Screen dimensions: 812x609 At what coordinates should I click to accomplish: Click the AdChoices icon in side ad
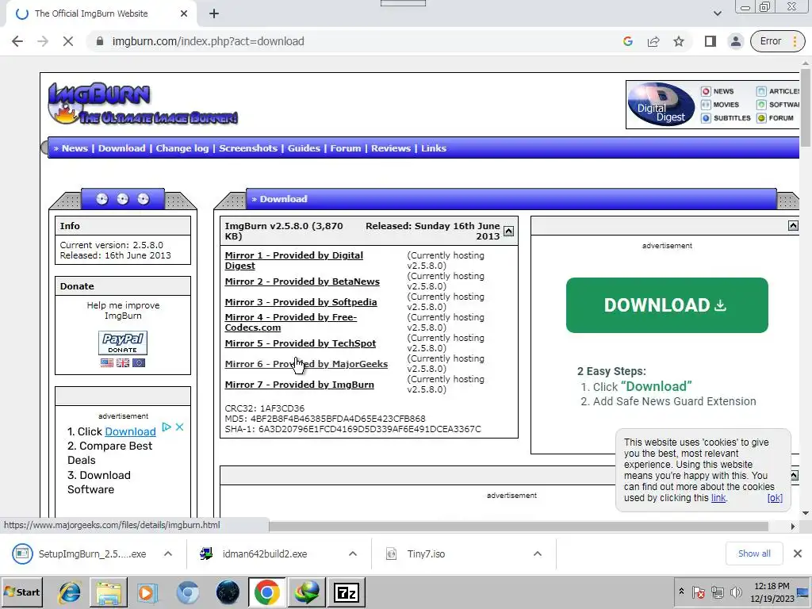point(167,427)
